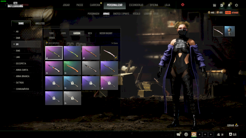Switch to the Amuletos tab

(x=40, y=23)
